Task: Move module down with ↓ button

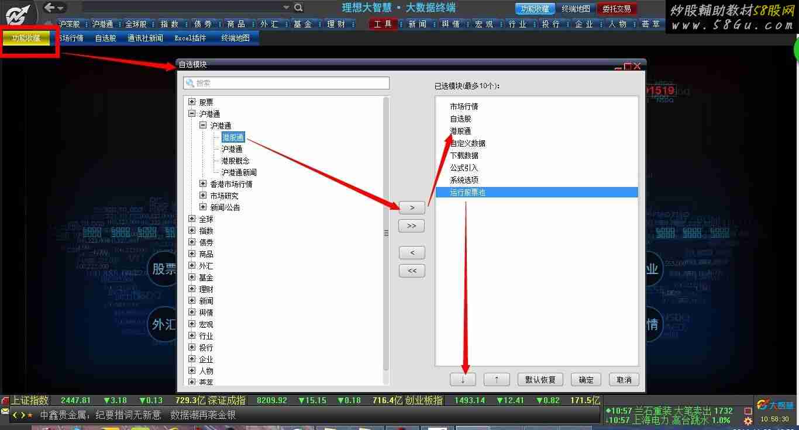Action: 463,380
